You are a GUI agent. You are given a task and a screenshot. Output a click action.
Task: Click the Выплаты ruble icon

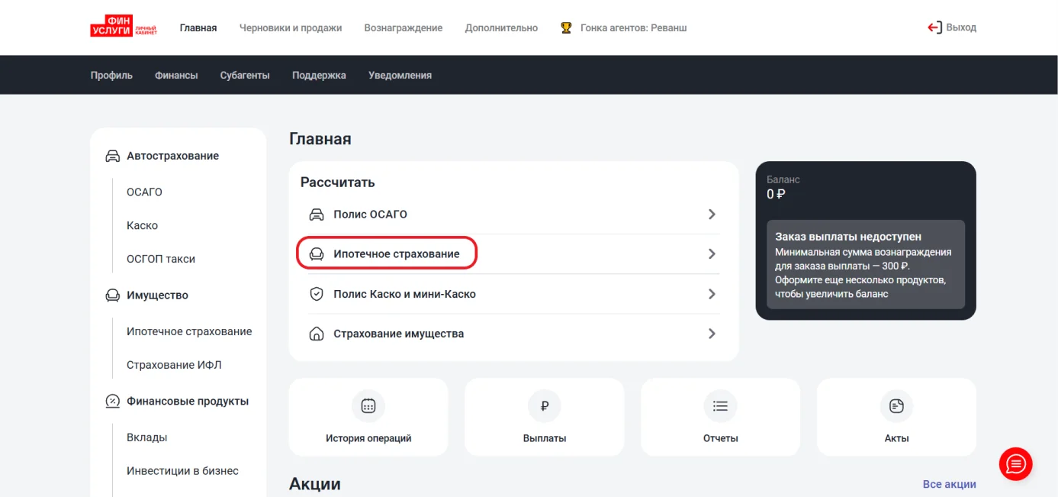click(x=545, y=406)
